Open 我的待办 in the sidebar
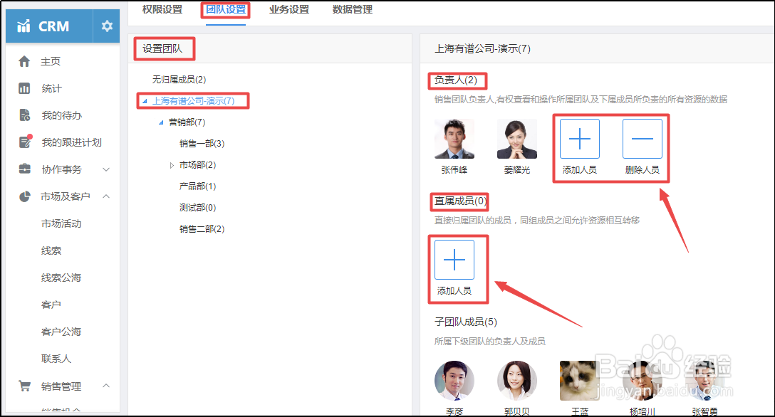775x417 pixels. pos(62,115)
